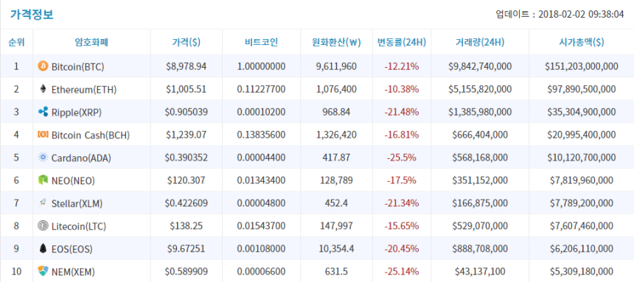
Task: Open the Litecoin(LTC) name link
Action: (x=79, y=226)
